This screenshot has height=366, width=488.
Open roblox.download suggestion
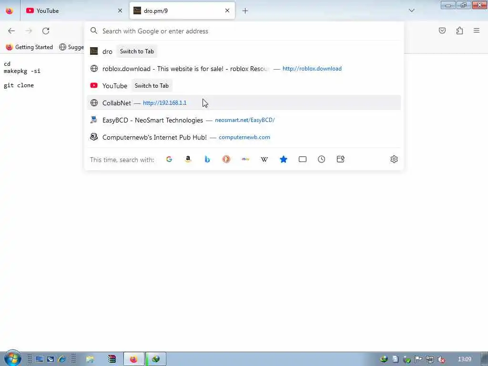244,69
